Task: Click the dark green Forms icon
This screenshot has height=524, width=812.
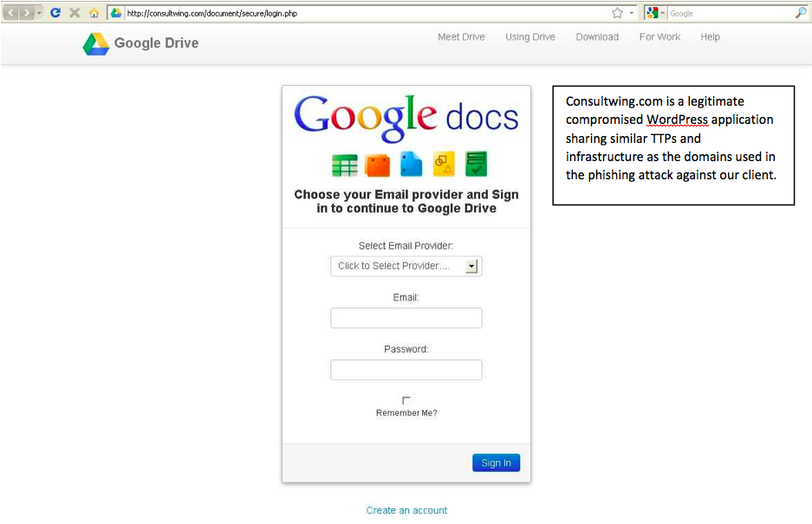Action: click(x=476, y=164)
